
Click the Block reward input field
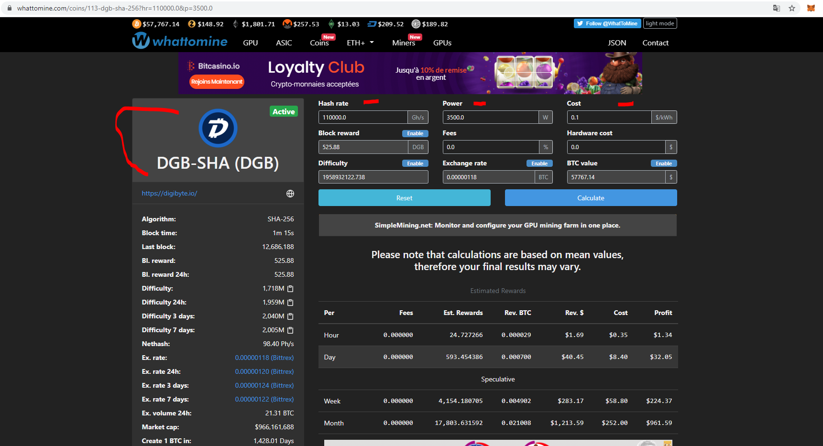coord(363,147)
